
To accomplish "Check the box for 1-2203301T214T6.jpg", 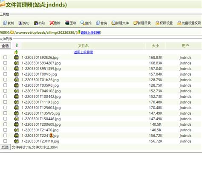I will click(x=5, y=130).
